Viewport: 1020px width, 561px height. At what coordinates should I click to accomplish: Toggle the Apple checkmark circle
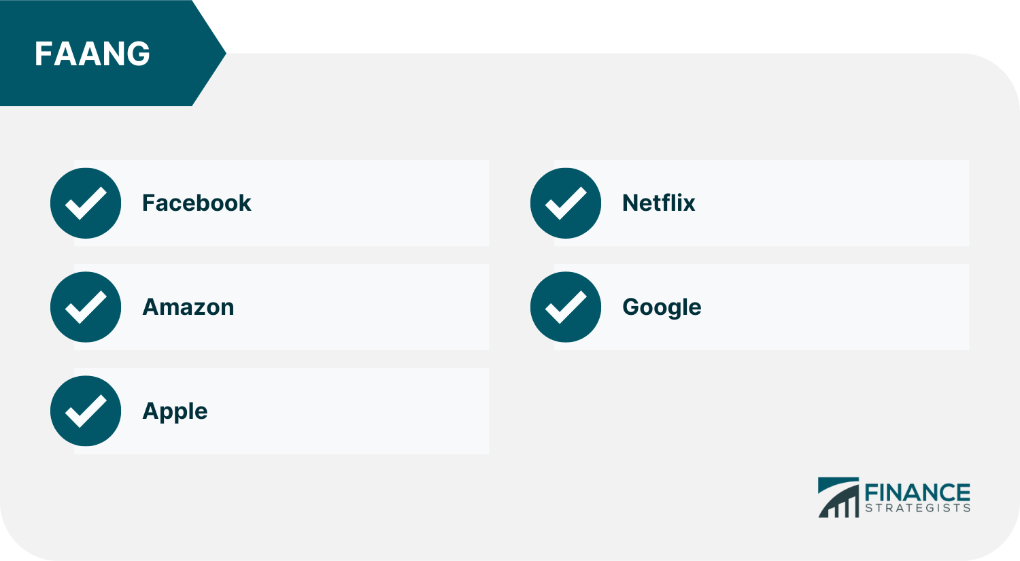[x=86, y=411]
